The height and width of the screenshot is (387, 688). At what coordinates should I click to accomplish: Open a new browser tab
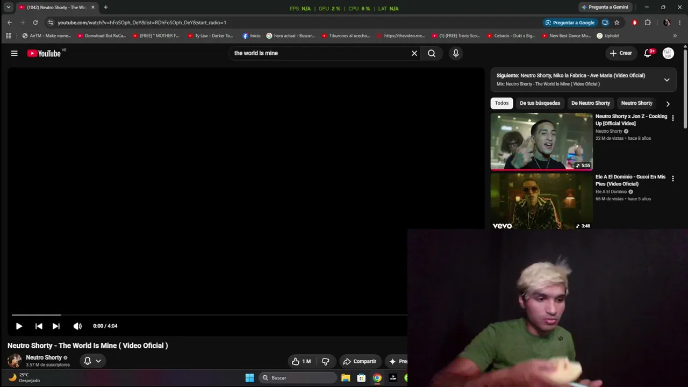pos(105,8)
